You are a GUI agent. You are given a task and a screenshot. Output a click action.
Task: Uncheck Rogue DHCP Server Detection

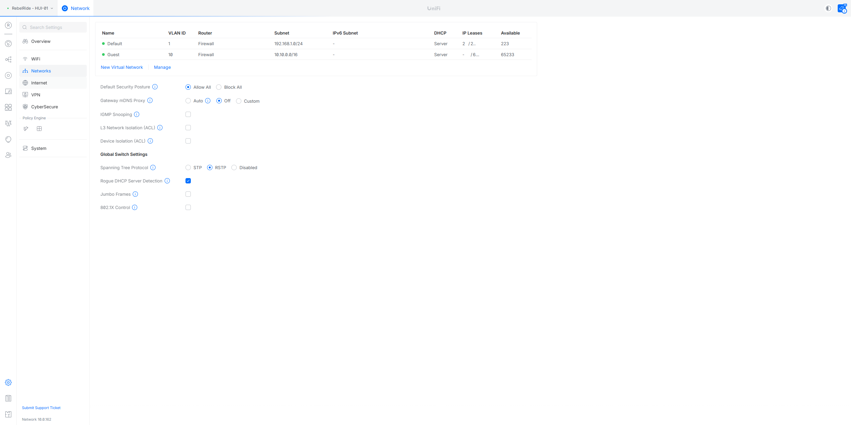(188, 181)
